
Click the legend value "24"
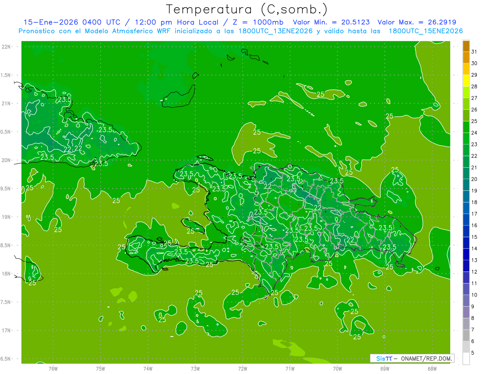[x=474, y=133]
